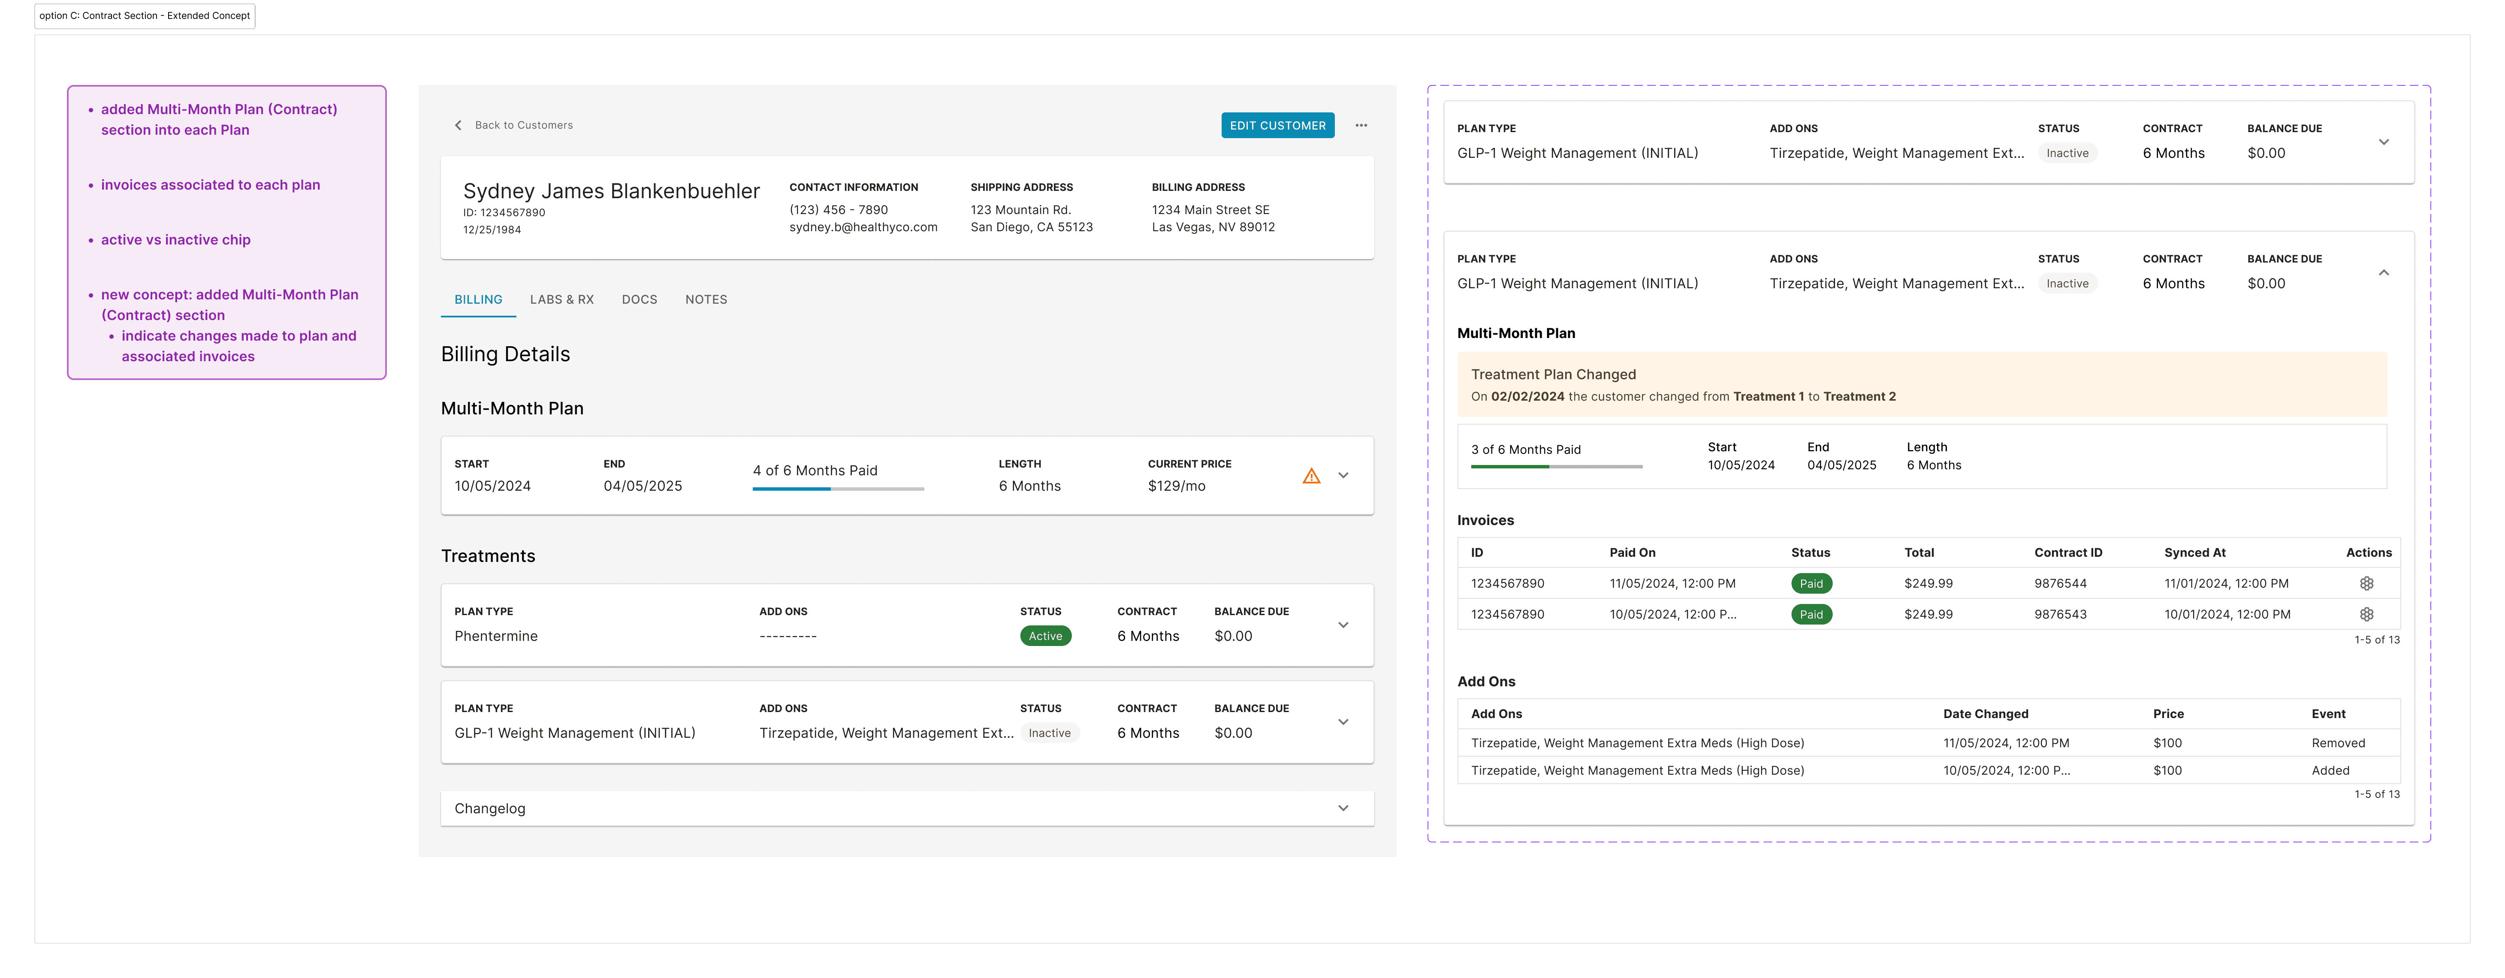This screenshot has height=978, width=2505.
Task: Click the plan start date 10/05/2024
Action: tap(492, 486)
